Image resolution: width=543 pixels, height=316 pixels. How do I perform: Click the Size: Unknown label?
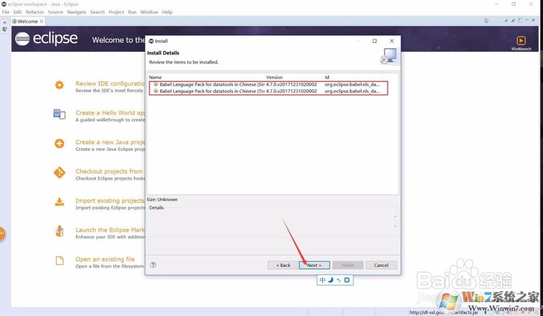(x=162, y=199)
